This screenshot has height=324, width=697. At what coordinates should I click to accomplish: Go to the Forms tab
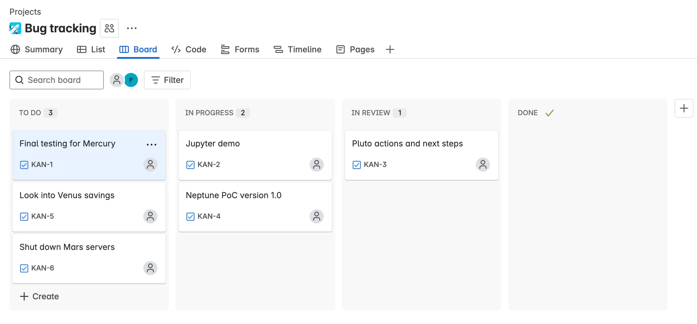tap(240, 49)
